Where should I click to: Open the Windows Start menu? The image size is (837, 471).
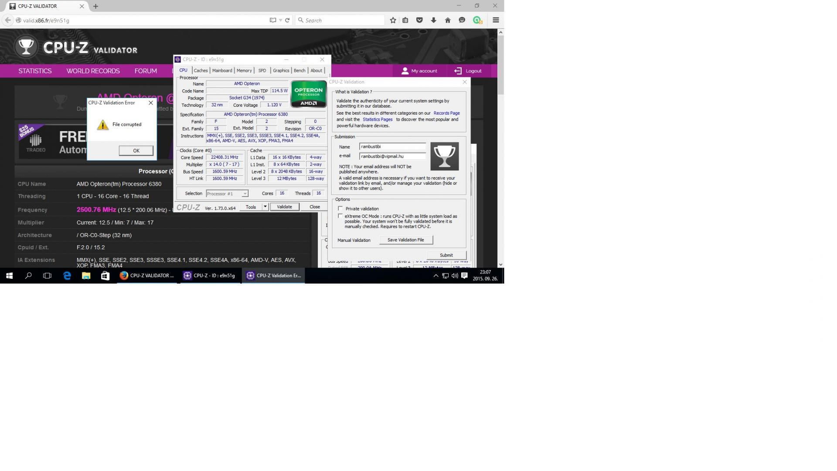(9, 276)
